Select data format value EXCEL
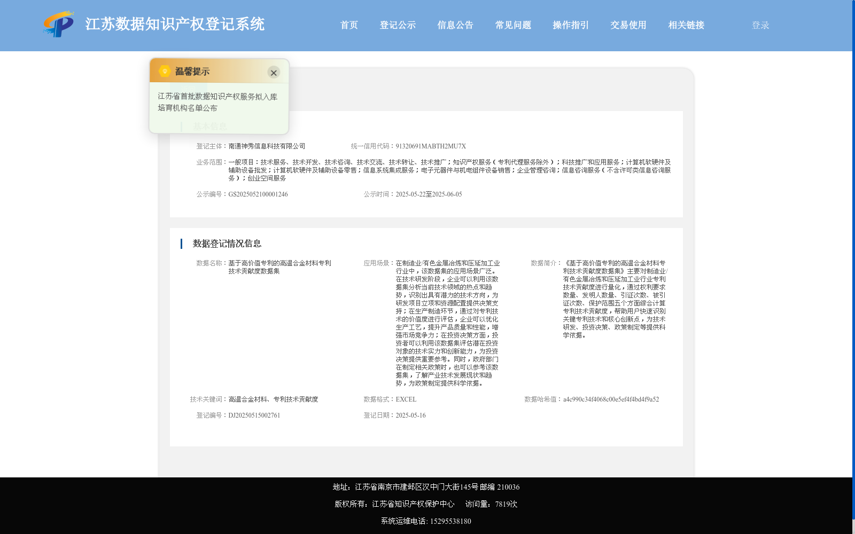The height and width of the screenshot is (534, 855). (x=406, y=399)
